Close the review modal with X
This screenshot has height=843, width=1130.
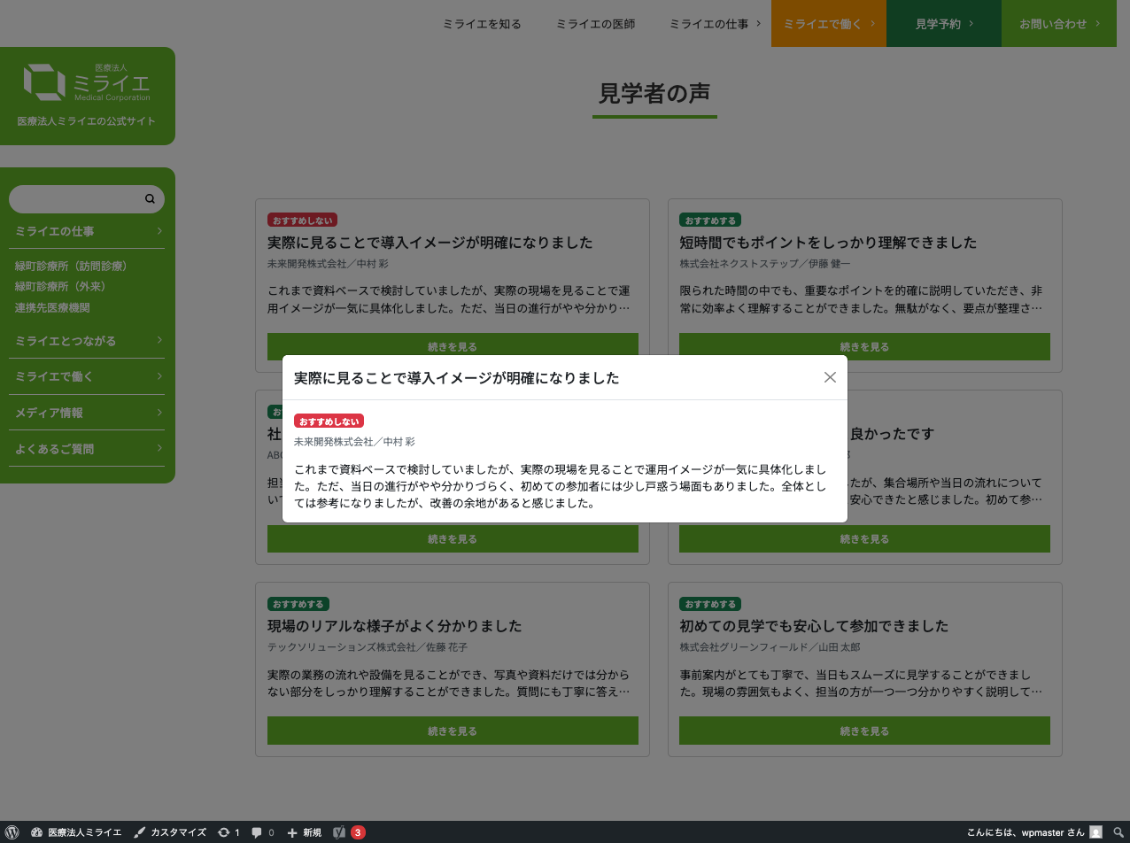[830, 377]
